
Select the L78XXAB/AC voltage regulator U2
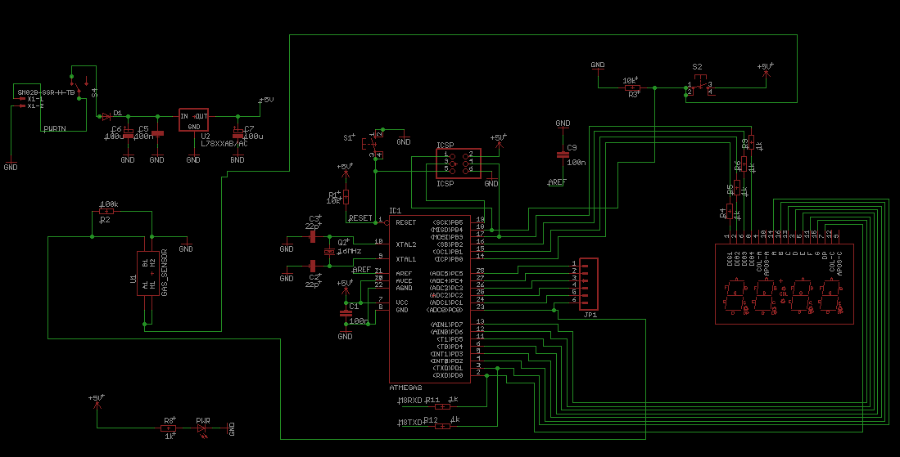coord(193,120)
